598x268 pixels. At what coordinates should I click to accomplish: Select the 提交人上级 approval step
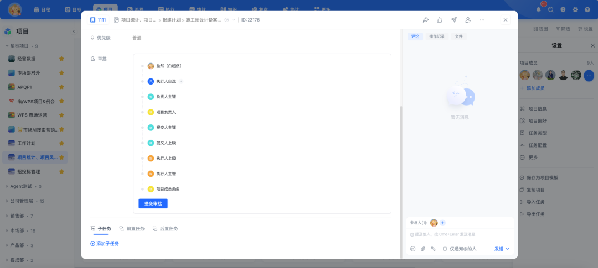pos(162,143)
